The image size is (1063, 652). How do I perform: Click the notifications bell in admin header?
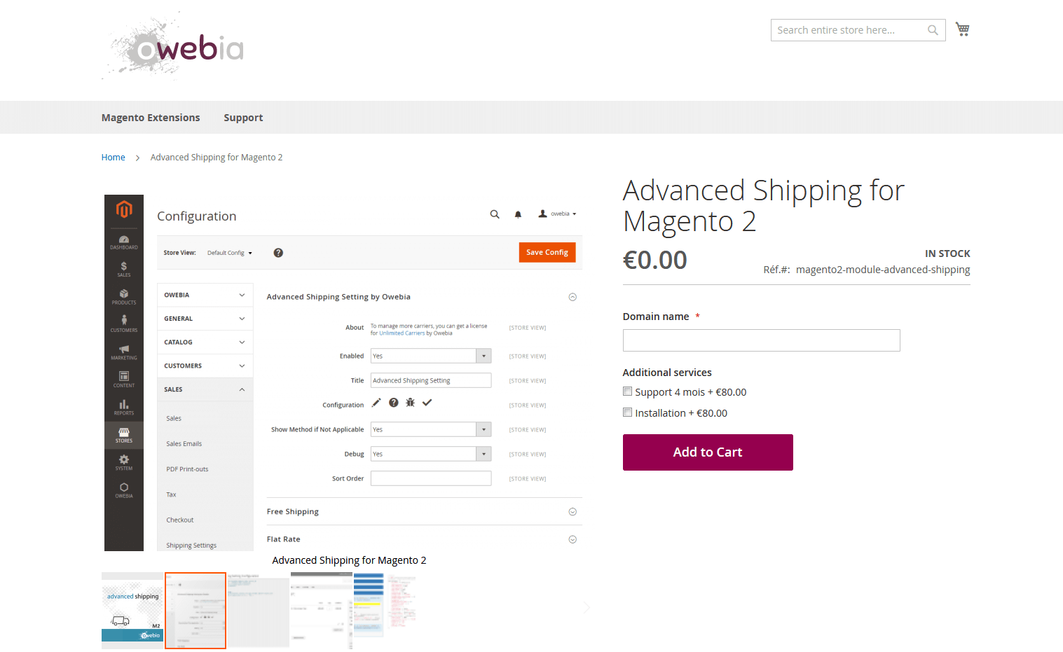click(x=518, y=214)
